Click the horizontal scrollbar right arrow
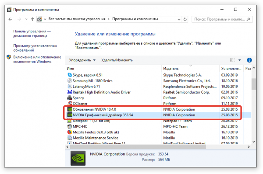 click(x=249, y=147)
